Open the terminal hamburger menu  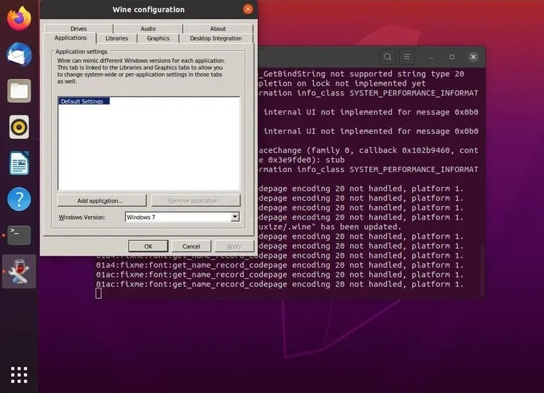(x=407, y=57)
